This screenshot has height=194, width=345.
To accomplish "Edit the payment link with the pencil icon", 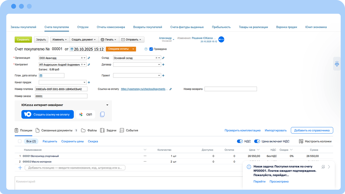I will 170,89.
